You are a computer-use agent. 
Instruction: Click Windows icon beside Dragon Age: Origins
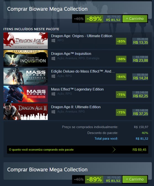coord(53,41)
